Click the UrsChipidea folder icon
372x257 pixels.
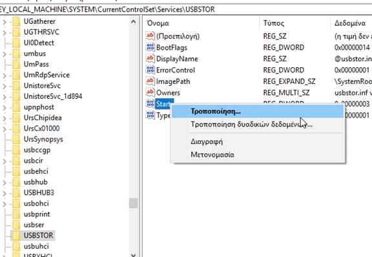(x=16, y=118)
